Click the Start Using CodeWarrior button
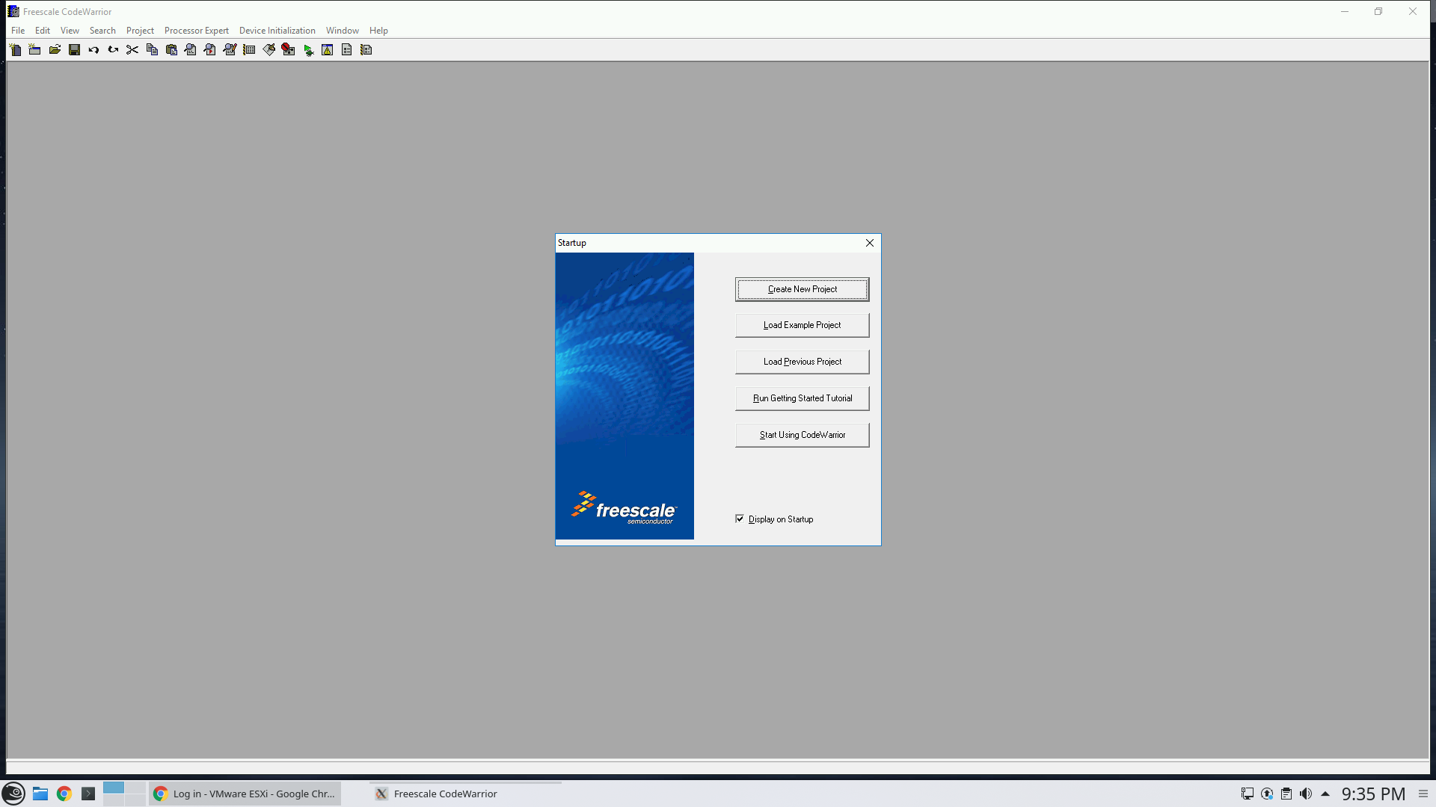Image resolution: width=1436 pixels, height=807 pixels. click(803, 435)
